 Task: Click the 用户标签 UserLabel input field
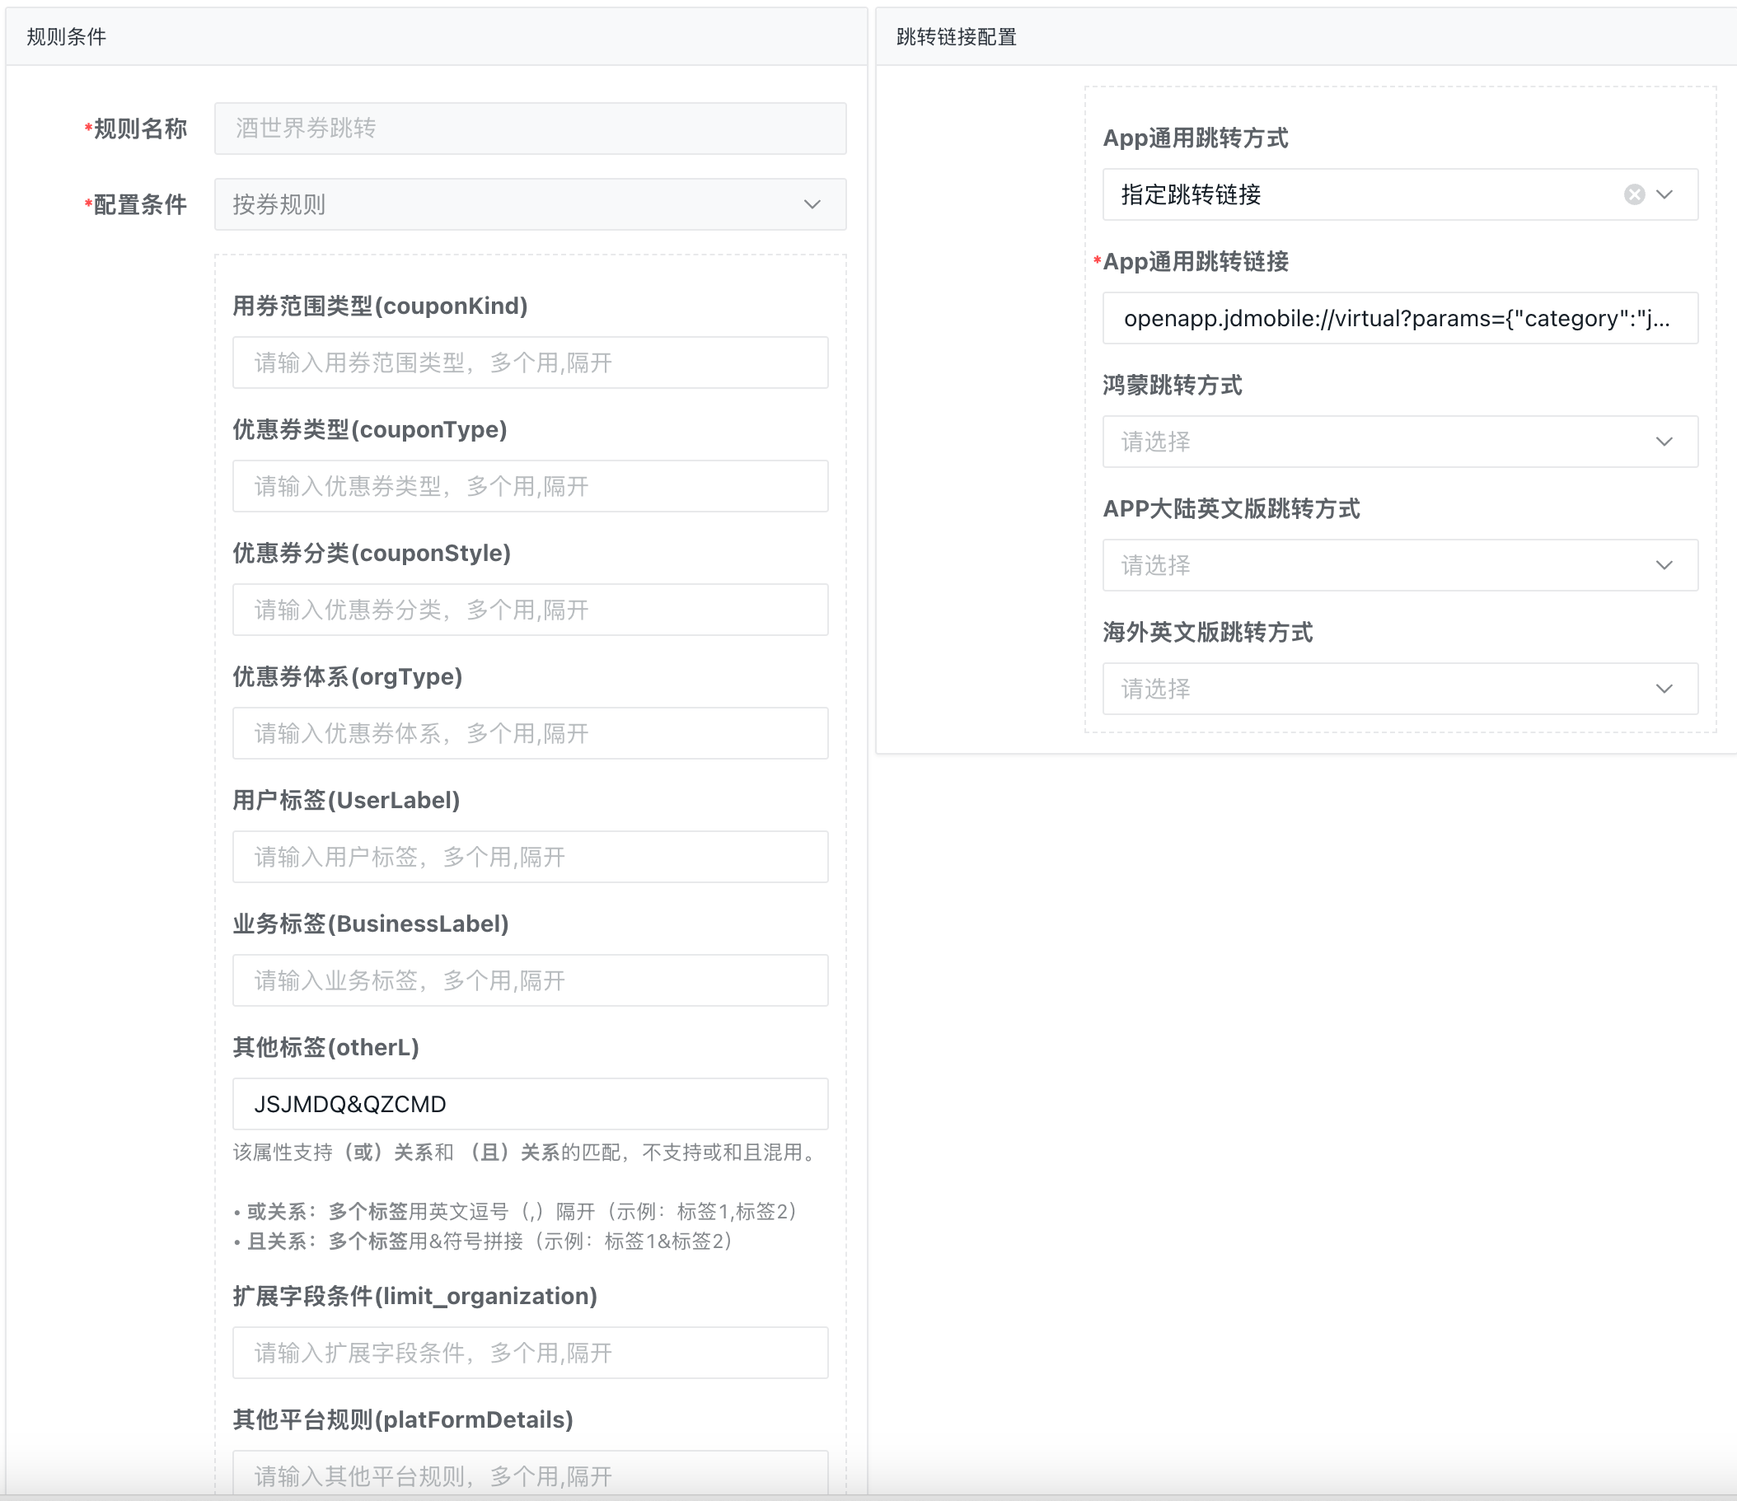coord(530,857)
